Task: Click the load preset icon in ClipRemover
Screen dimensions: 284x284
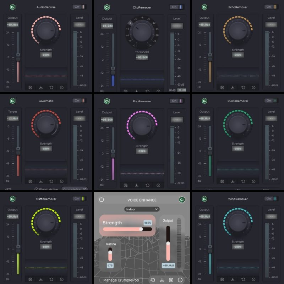Action: pyautogui.click(x=136, y=91)
